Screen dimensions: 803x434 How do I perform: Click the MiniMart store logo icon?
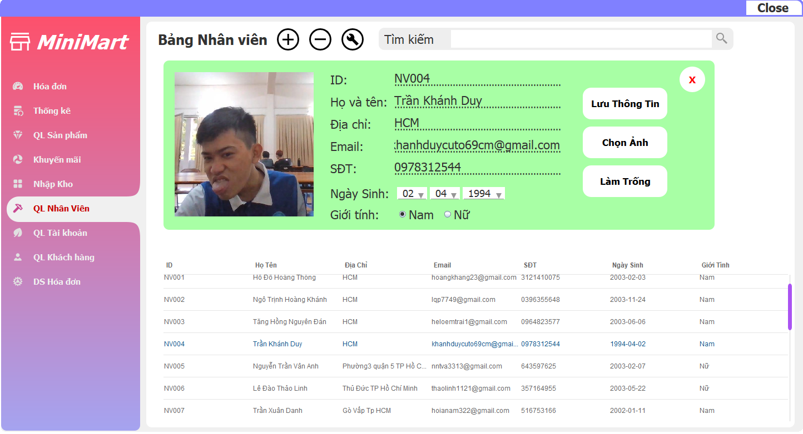[20, 42]
